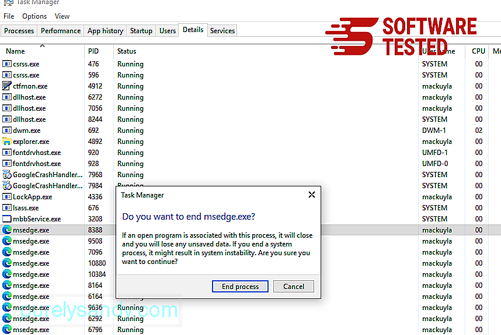
Task: Select the mbbService.exe process name
Action: 37,219
